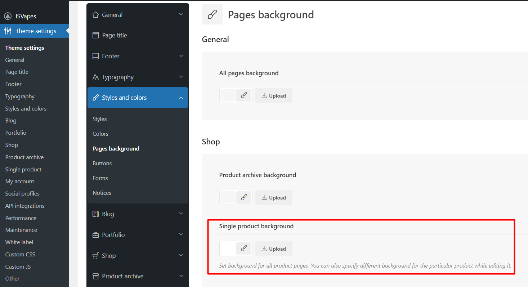Open Custom CSS in admin sidebar
This screenshot has width=528, height=287.
[20, 255]
